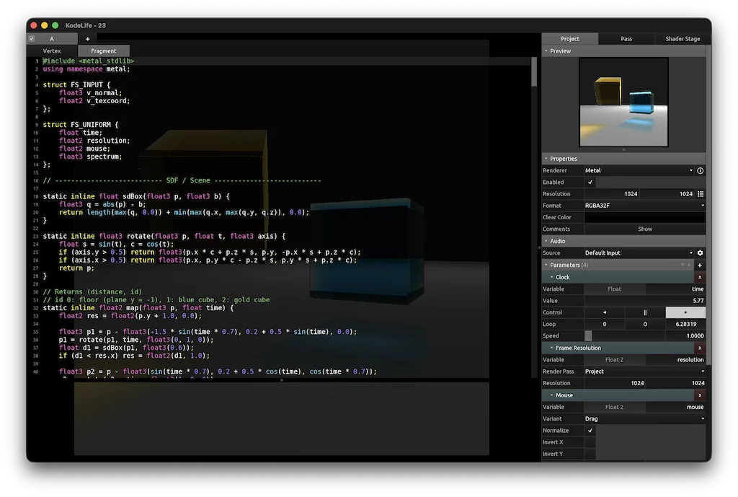The width and height of the screenshot is (738, 497).
Task: Click code line 'using namespace metal;'
Action: tap(86, 69)
